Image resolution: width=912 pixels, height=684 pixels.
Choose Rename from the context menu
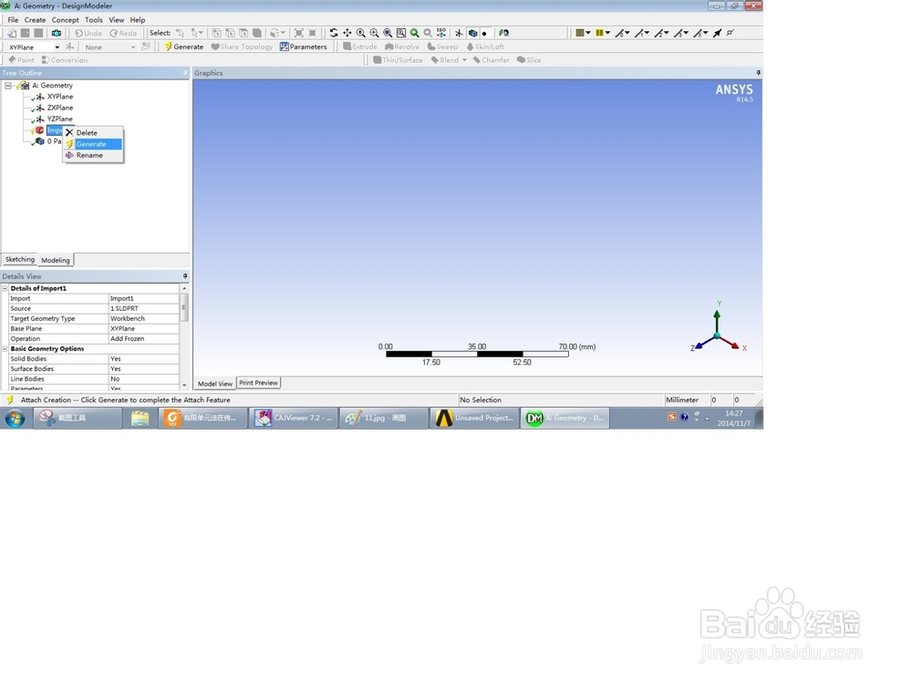pos(93,155)
